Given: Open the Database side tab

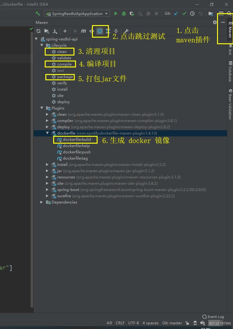Looking at the screenshot, I should [230, 71].
